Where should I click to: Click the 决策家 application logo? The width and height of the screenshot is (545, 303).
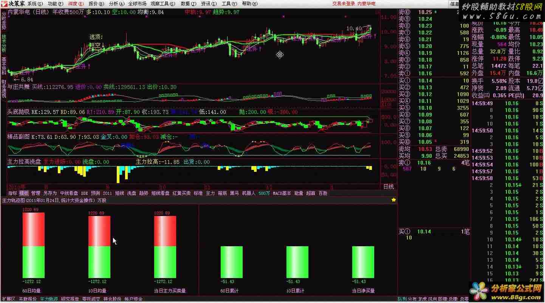pyautogui.click(x=13, y=3)
